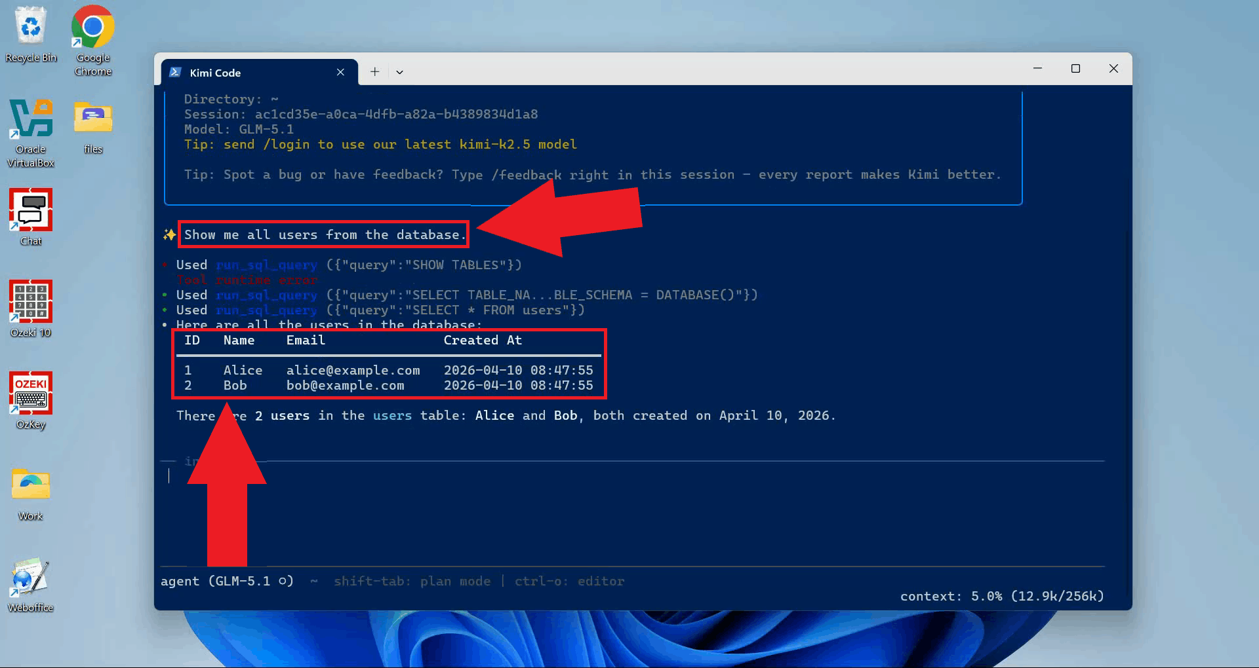
Task: Click the /login tip line
Action: [x=380, y=144]
